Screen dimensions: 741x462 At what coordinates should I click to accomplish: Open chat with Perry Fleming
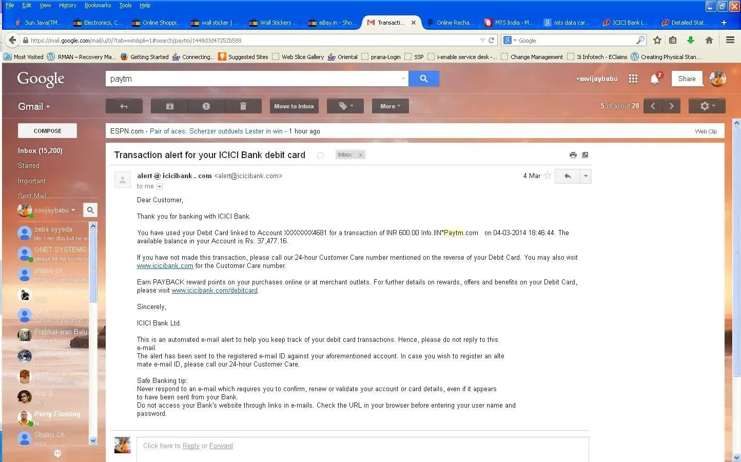pos(53,418)
